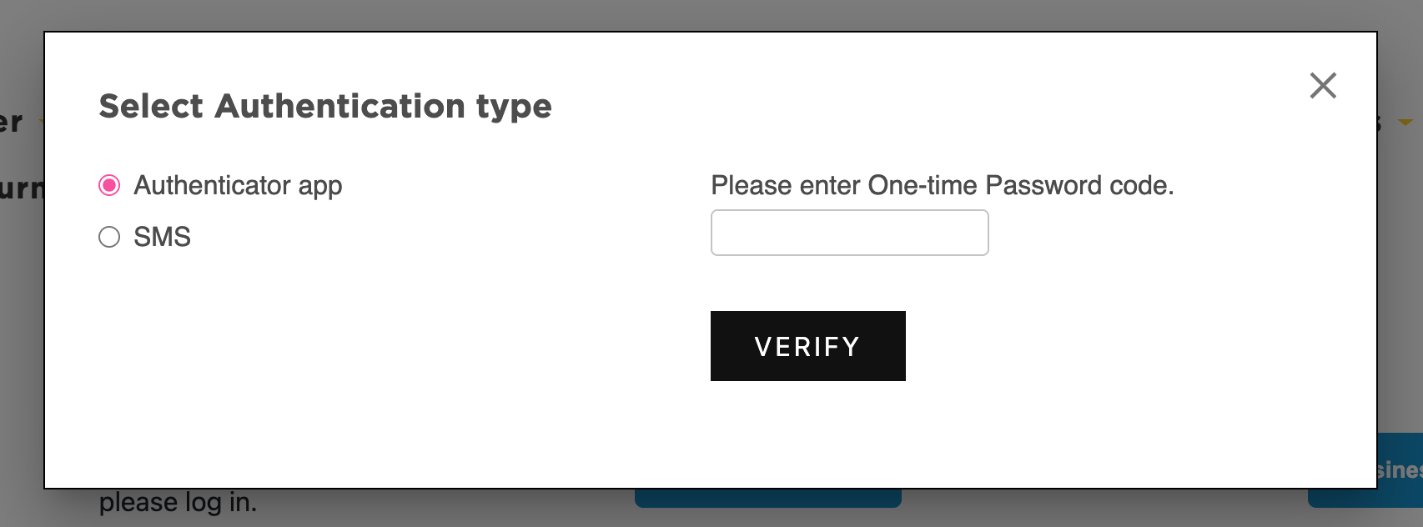Focus the One-time Password input field
This screenshot has height=527, width=1423.
pos(849,233)
